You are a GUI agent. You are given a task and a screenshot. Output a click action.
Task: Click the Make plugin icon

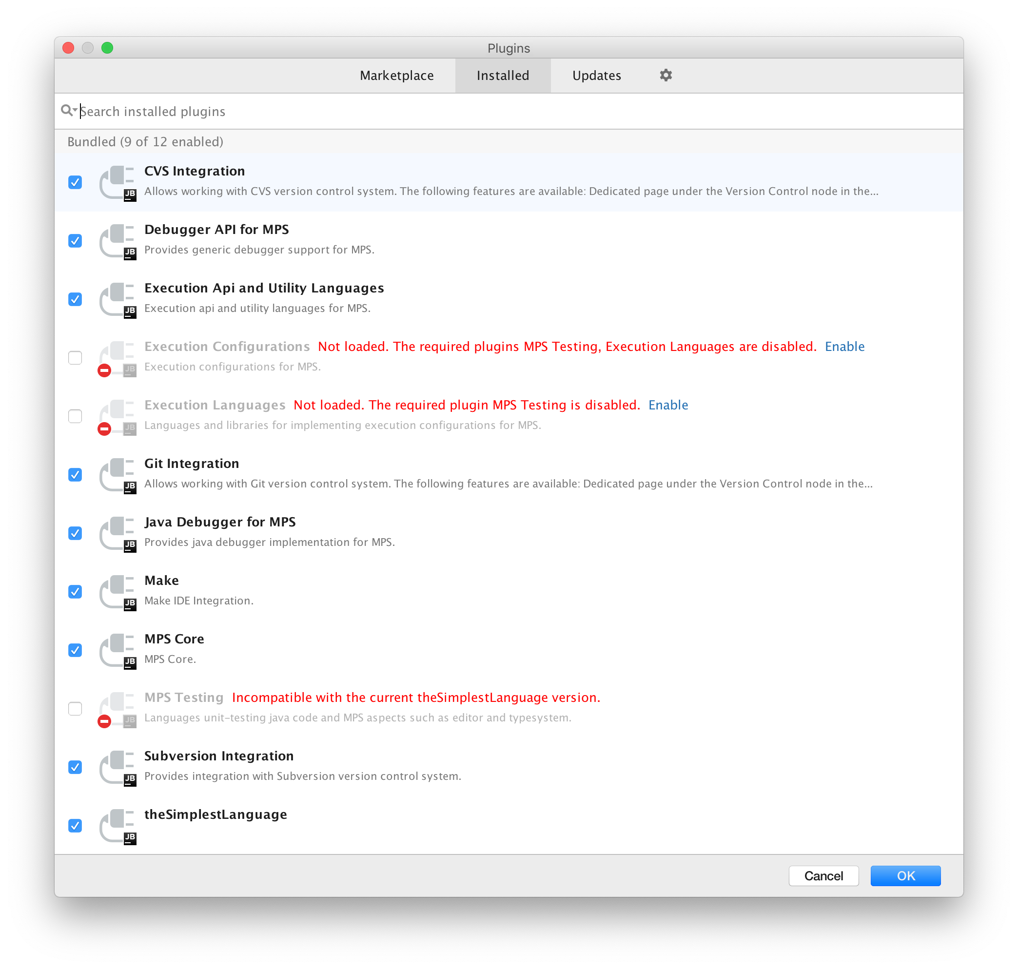(x=118, y=590)
